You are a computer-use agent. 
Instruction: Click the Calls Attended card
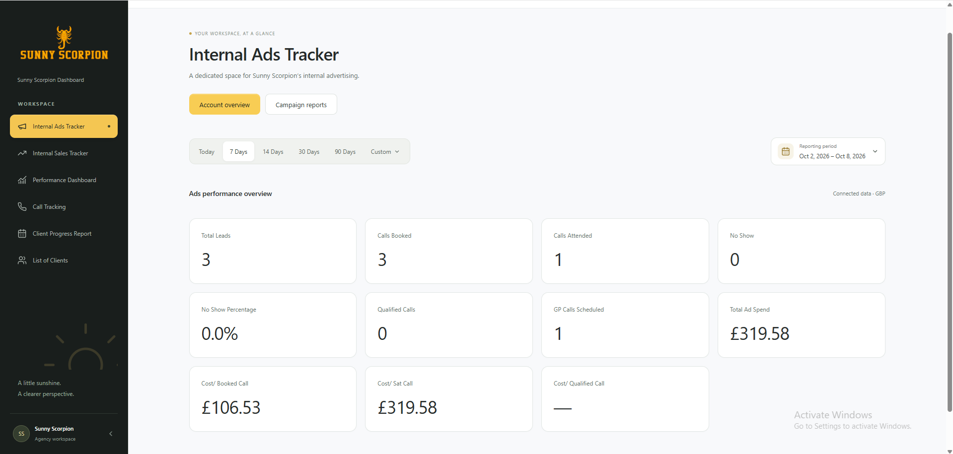point(625,251)
